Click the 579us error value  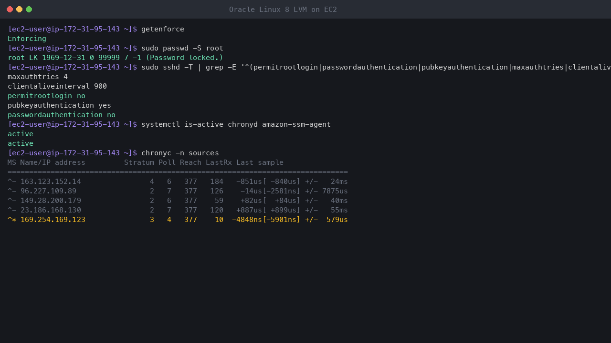coord(337,220)
